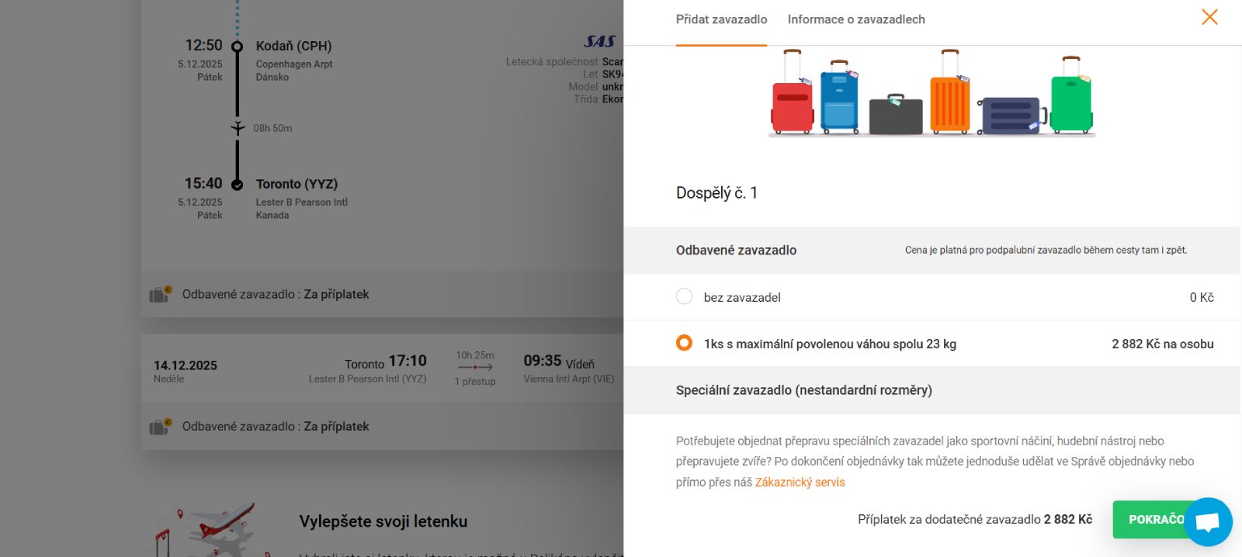Click the Kodaň (CPH) departure timeline marker
This screenshot has width=1242, height=557.
[x=238, y=47]
